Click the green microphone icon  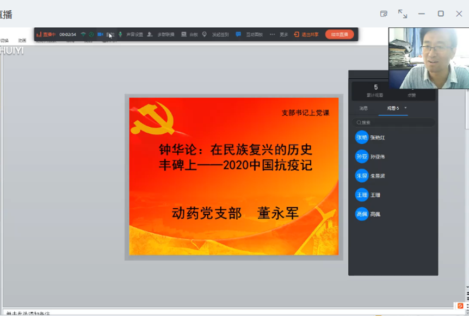click(120, 34)
